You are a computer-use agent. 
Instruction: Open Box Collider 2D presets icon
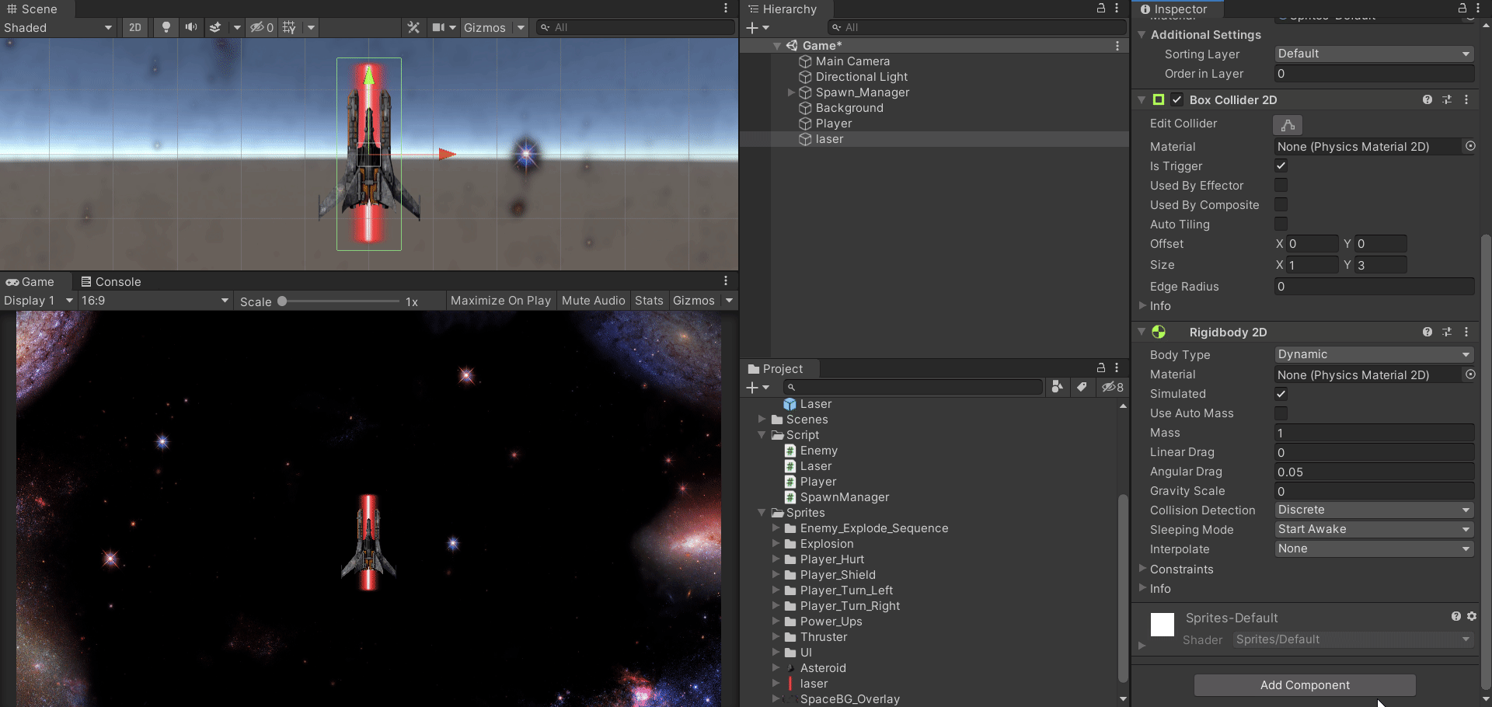pos(1447,99)
